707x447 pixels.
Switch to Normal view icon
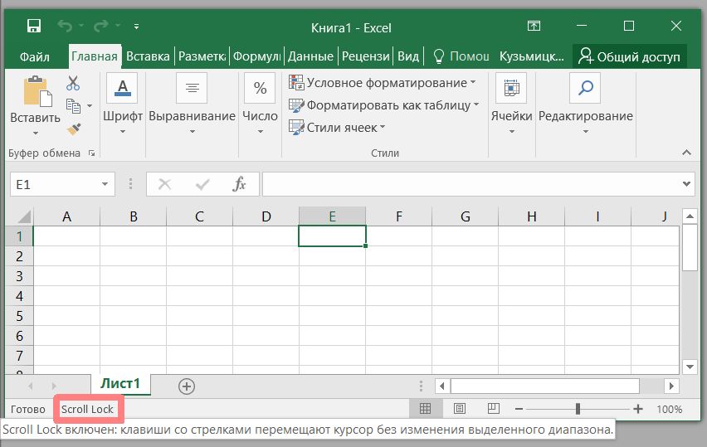(425, 409)
